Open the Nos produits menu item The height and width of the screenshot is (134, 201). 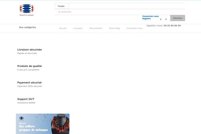(x=96, y=28)
